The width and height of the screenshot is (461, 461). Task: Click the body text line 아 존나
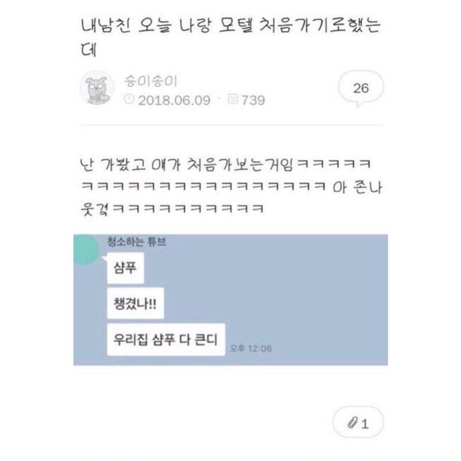[357, 187]
